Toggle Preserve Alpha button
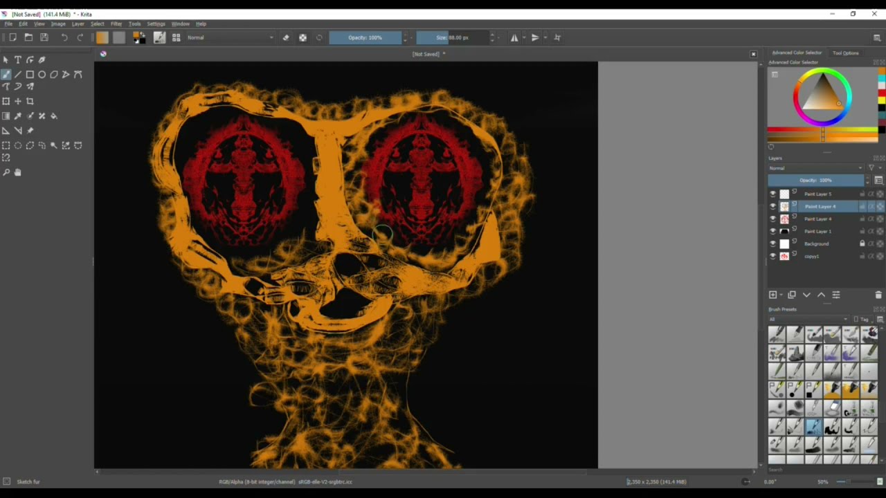 (x=302, y=37)
